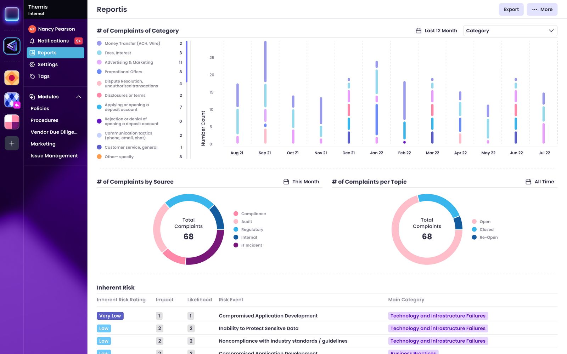
Task: Click the Export button
Action: (511, 10)
